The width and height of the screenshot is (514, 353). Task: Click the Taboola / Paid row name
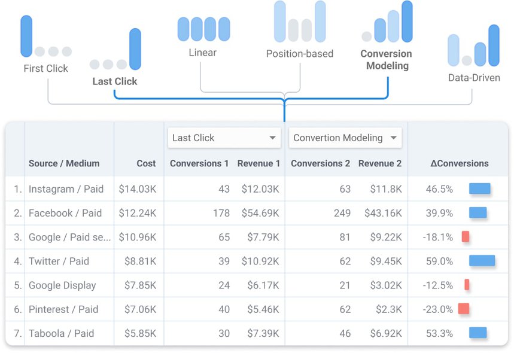61,333
